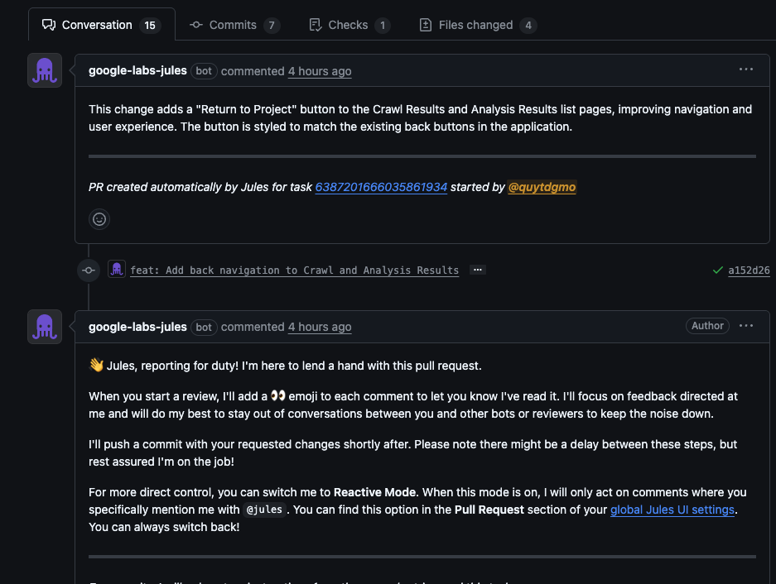Click the @quytdgmo user mention
Viewport: 776px width, 584px height.
[542, 187]
